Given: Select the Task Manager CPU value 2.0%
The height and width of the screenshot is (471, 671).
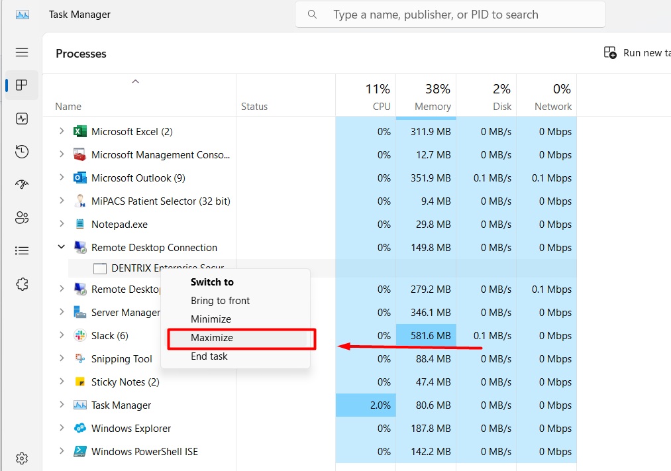Looking at the screenshot, I should tap(380, 405).
